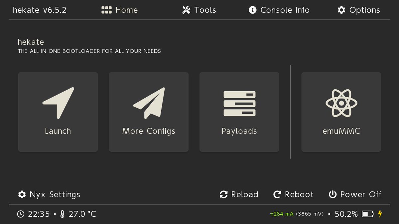399x224 pixels.
Task: Click the hekate v6.5.2 version text
Action: coord(40,10)
